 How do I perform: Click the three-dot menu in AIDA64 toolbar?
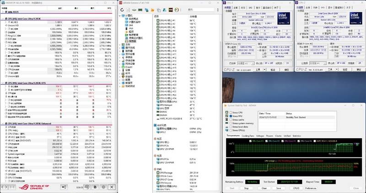219,10
